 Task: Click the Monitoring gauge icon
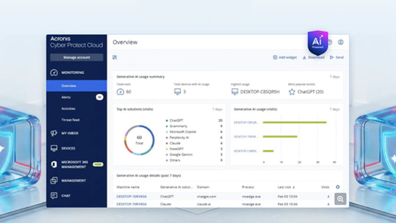(54, 73)
